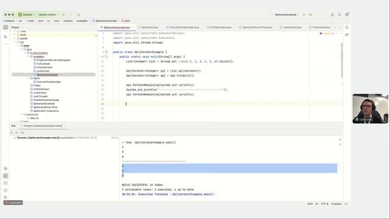The width and height of the screenshot is (390, 219).
Task: Click SpliteratorExample breadcrumb in navigation bar
Action: [104, 21]
